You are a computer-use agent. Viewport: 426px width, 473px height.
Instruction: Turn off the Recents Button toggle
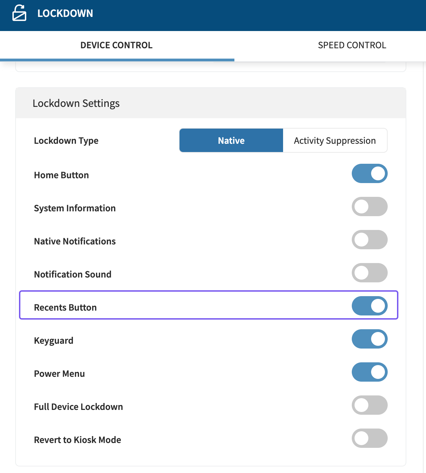pos(369,306)
